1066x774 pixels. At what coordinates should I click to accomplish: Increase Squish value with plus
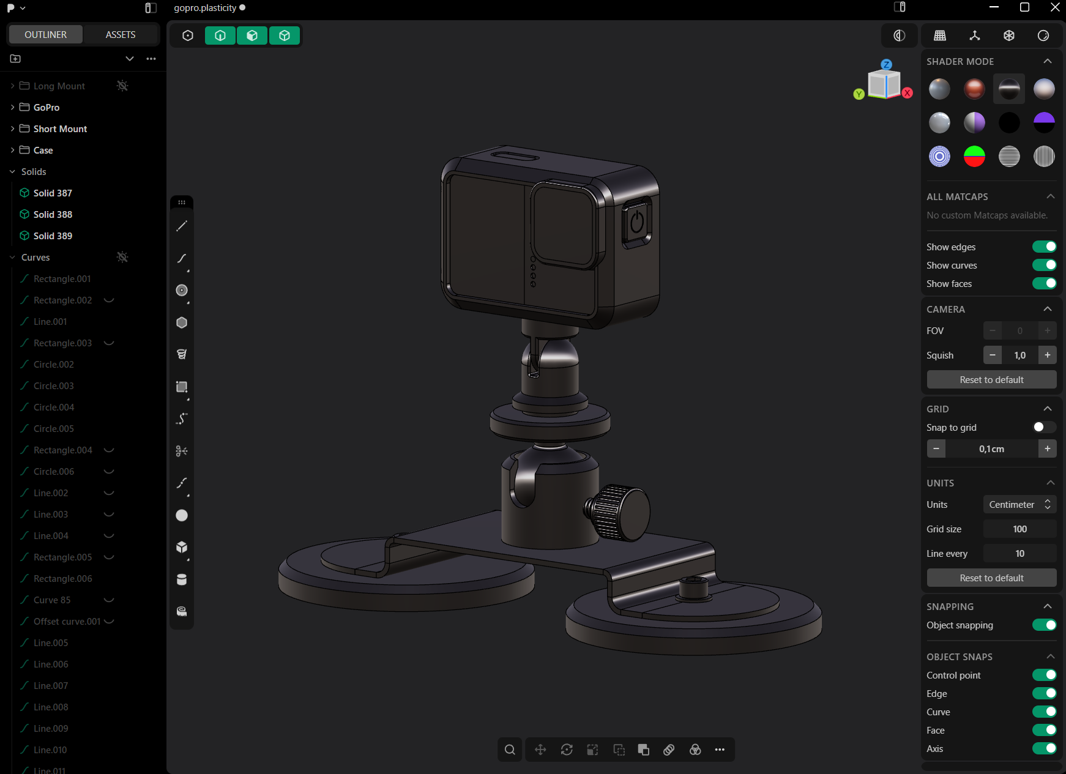tap(1048, 355)
